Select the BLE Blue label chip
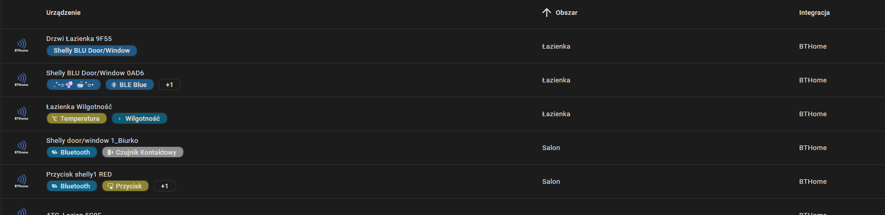The width and height of the screenshot is (885, 215). 129,85
